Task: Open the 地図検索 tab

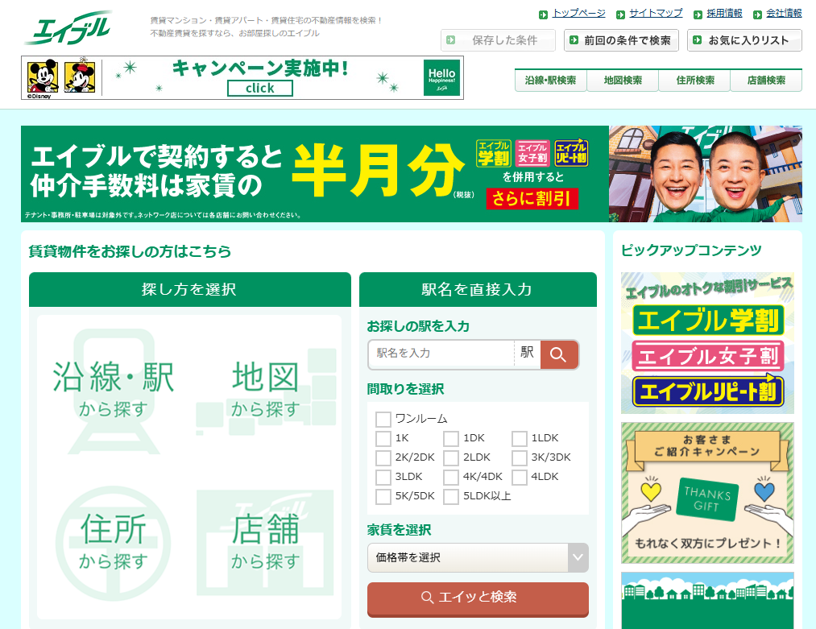Action: (x=623, y=81)
